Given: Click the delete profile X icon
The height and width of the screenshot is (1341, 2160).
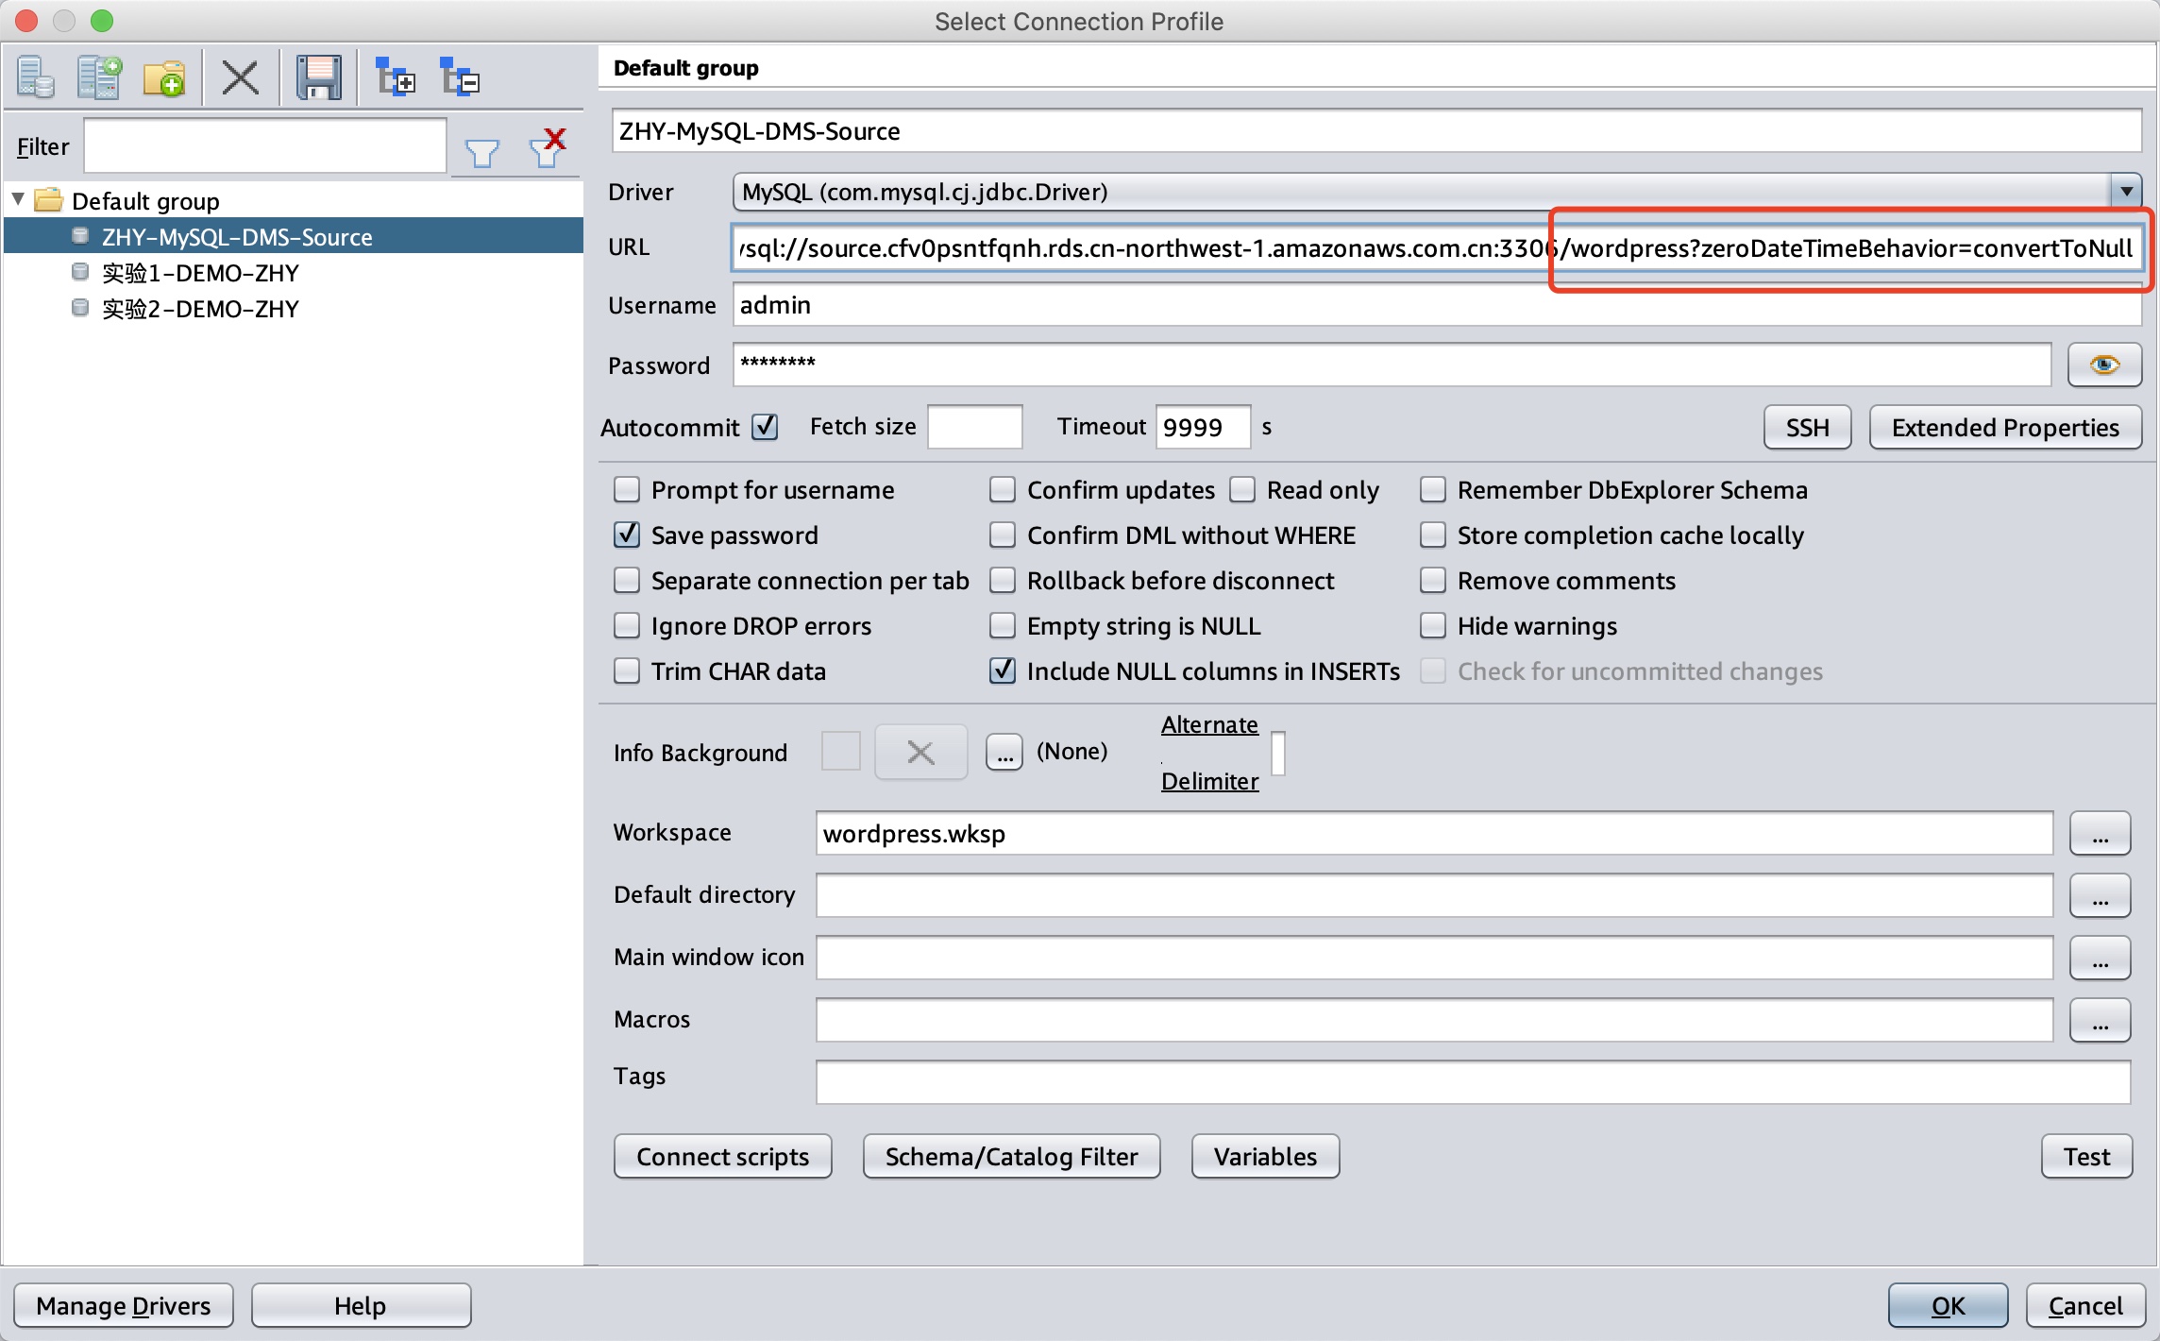Looking at the screenshot, I should [240, 77].
